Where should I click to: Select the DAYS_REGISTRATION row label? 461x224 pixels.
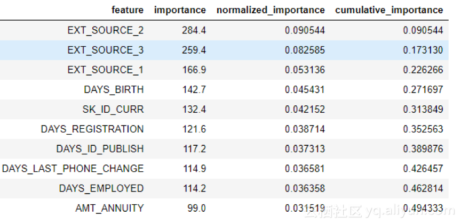coord(92,129)
